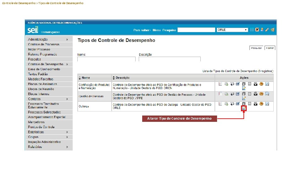Open the ORLE unit dropdown

pos(232,30)
